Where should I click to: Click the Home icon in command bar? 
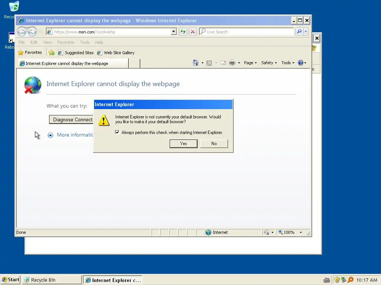[196, 63]
